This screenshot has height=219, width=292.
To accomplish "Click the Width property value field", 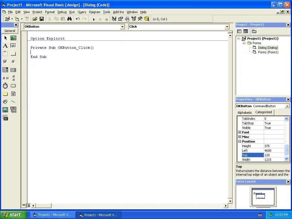I will pyautogui.click(x=274, y=160).
